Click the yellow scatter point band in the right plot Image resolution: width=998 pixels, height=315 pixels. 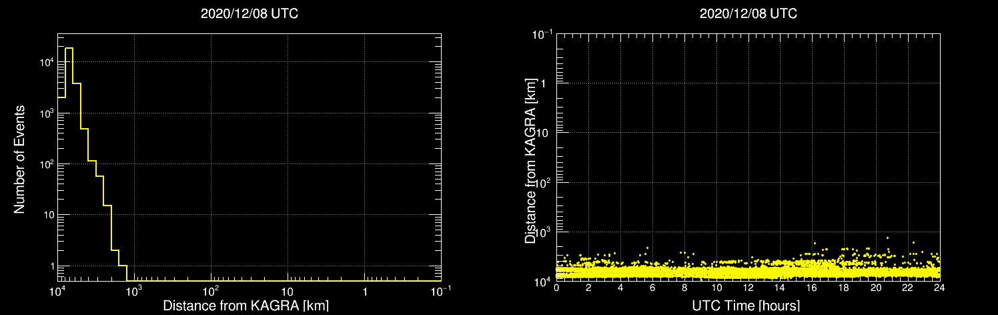click(x=748, y=272)
